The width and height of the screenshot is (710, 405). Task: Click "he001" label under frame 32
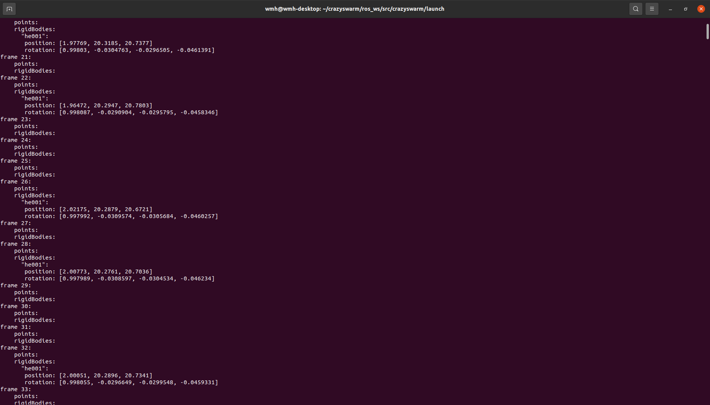click(35, 368)
